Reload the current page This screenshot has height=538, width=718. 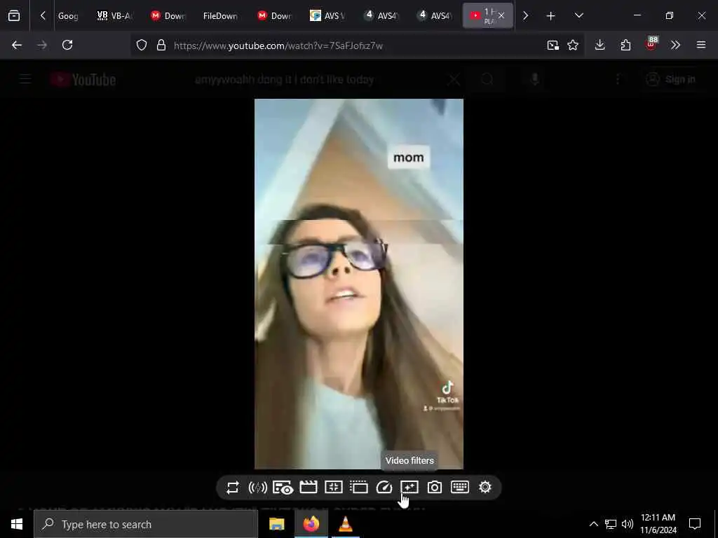tap(67, 45)
